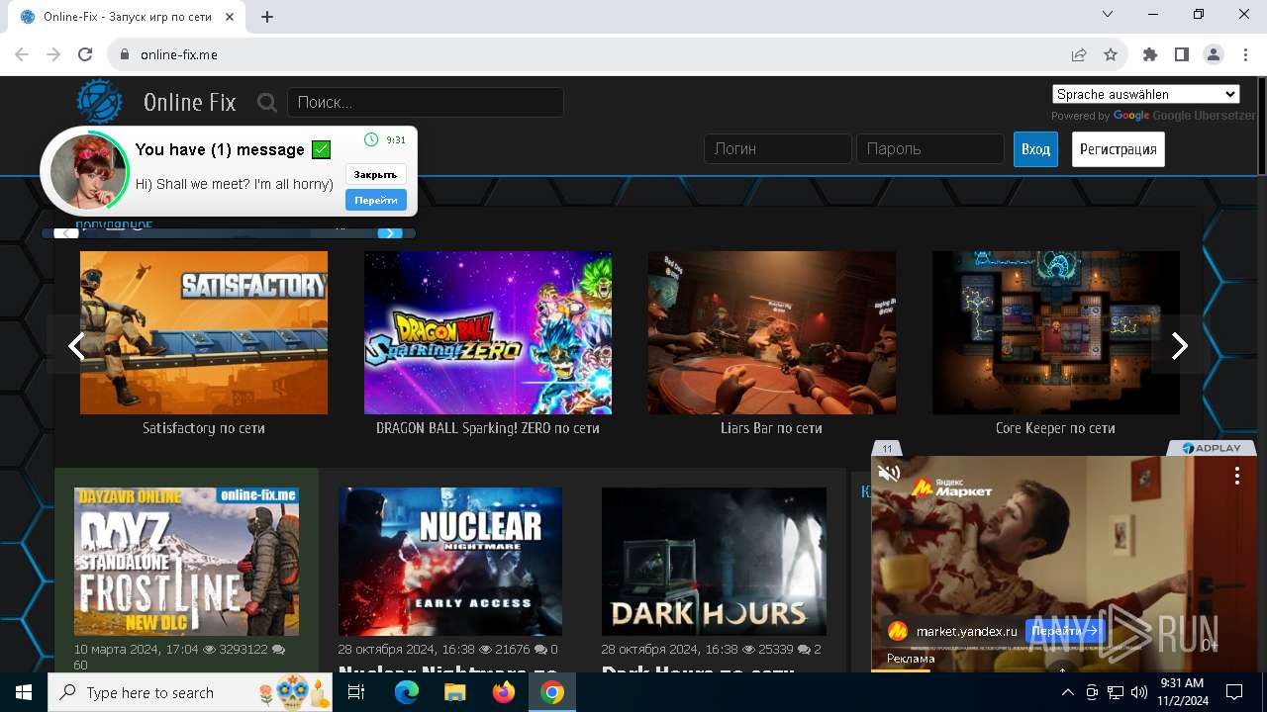Open video ad three-dot options
The width and height of the screenshot is (1267, 712).
click(1236, 476)
